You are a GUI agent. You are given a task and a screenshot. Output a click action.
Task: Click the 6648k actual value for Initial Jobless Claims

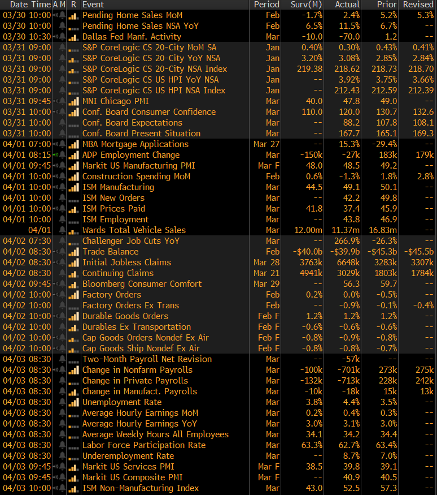click(x=348, y=262)
